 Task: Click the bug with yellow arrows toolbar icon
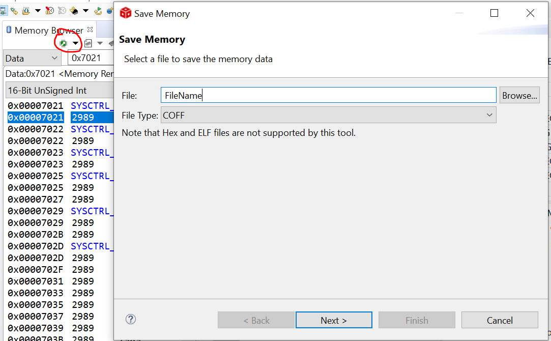(14, 10)
